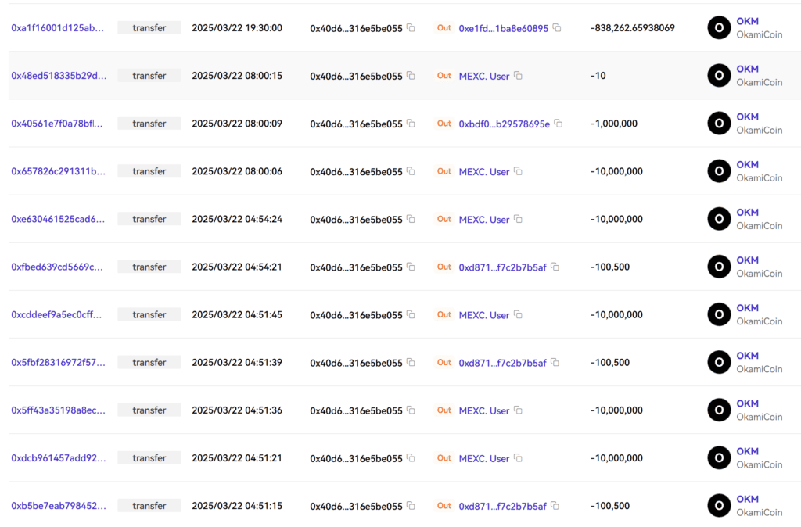The height and width of the screenshot is (527, 801).
Task: Copy recipient address 0xbdf0...b29578695e
Action: click(x=559, y=124)
